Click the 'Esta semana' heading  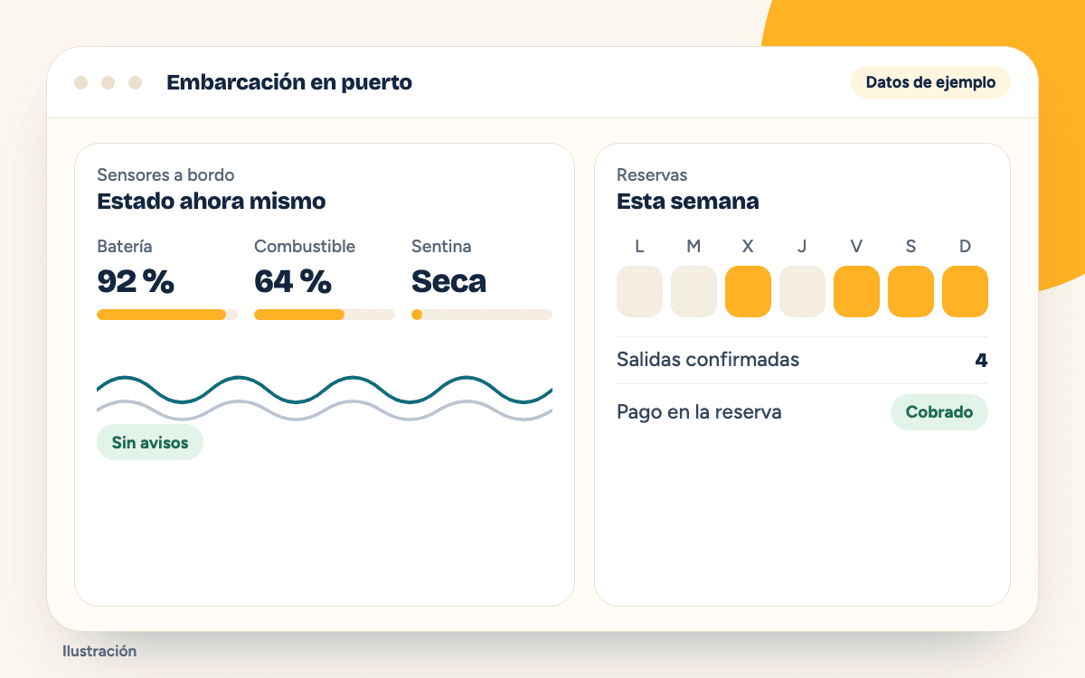[x=688, y=201]
